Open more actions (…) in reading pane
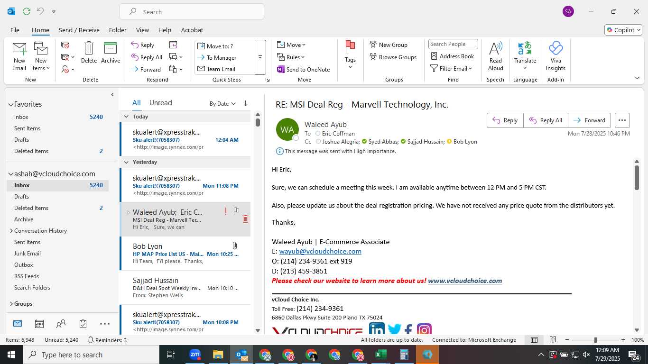Image resolution: width=648 pixels, height=364 pixels. click(x=622, y=120)
